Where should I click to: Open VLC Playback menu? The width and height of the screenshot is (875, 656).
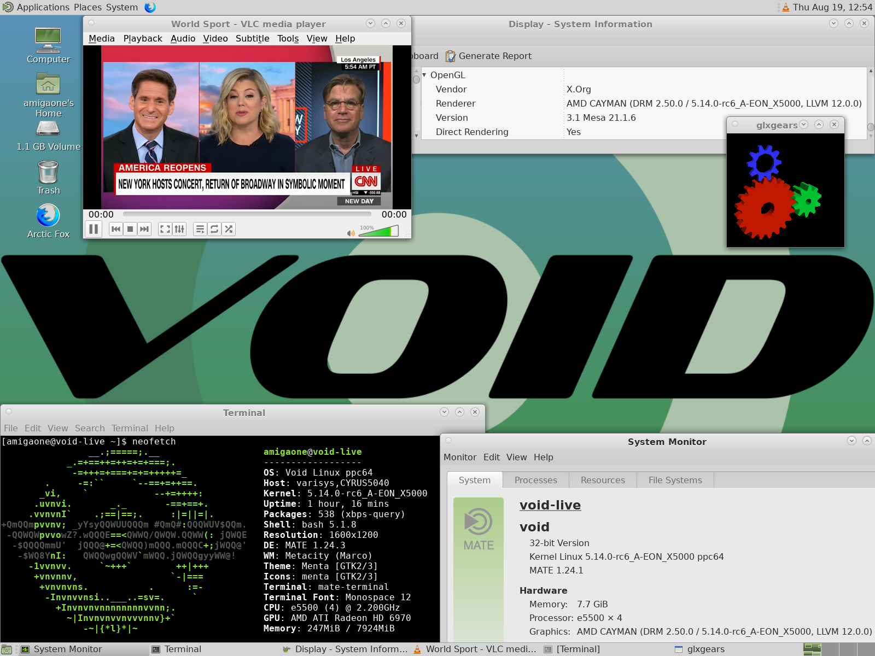tap(143, 38)
